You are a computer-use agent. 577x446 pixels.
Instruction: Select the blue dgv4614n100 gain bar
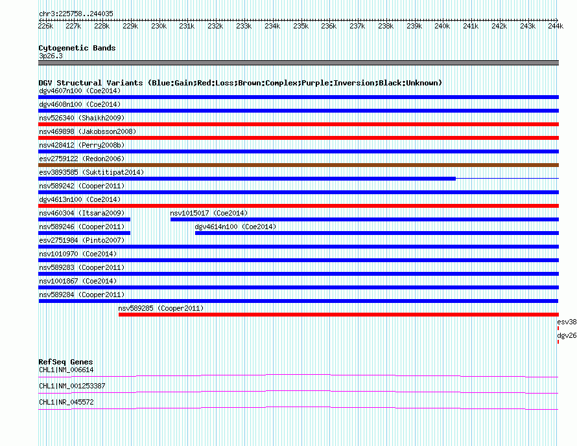(x=377, y=233)
